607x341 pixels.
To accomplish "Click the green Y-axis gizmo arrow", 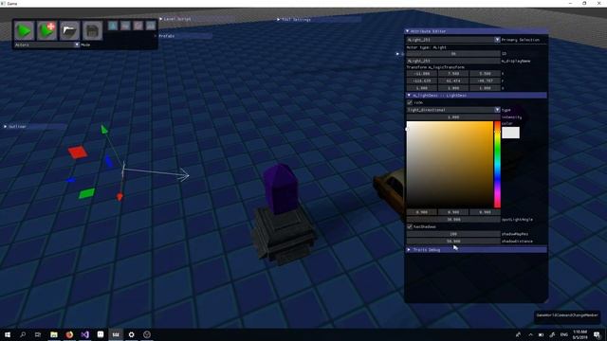I will 104,130.
